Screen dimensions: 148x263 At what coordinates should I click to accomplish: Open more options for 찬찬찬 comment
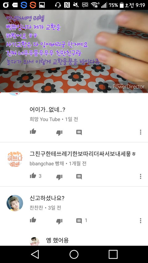point(141,220)
